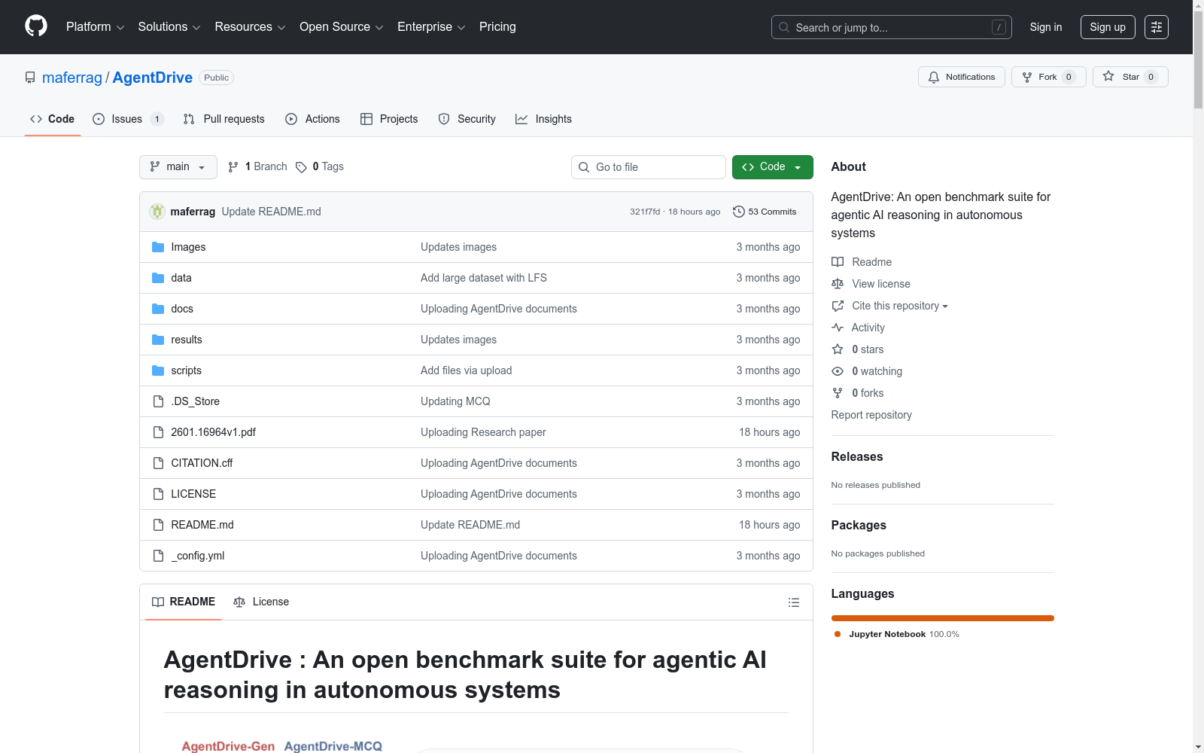Click the GitHub logo icon
This screenshot has width=1204, height=753.
(x=36, y=26)
